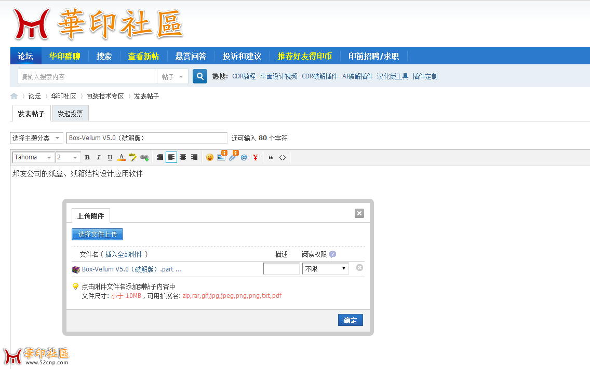The image size is (590, 369).
Task: Open the 阅读权限 dropdown showing 不限
Action: coord(325,268)
